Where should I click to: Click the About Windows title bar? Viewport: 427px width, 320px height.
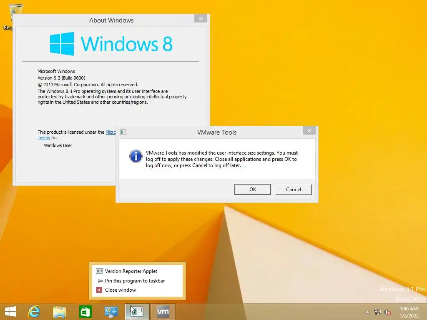pyautogui.click(x=111, y=20)
